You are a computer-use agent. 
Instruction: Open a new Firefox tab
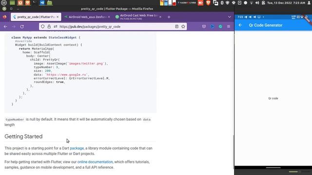169,17
